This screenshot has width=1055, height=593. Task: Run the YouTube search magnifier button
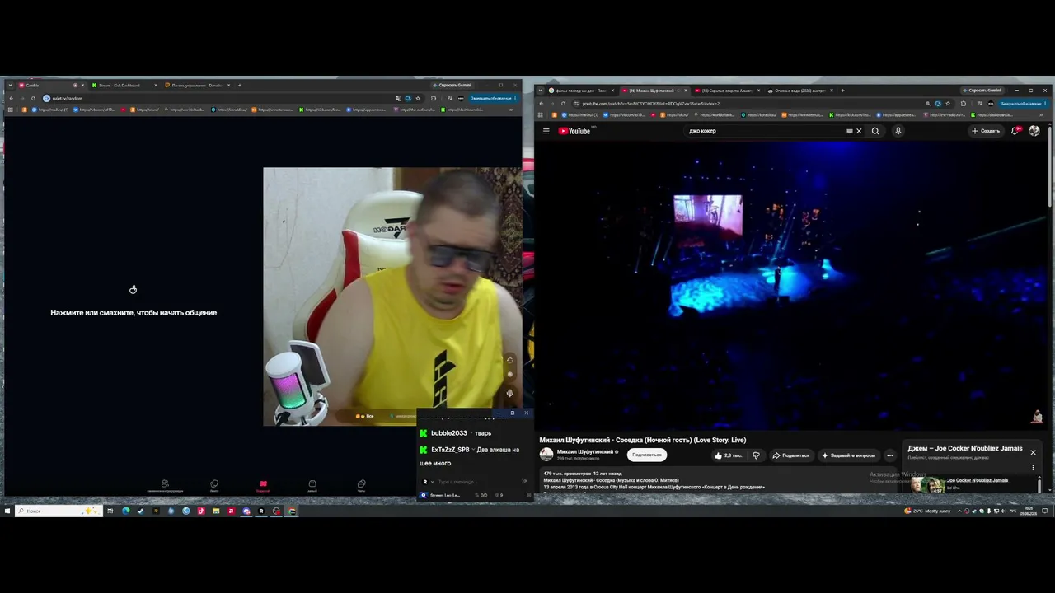pos(875,131)
